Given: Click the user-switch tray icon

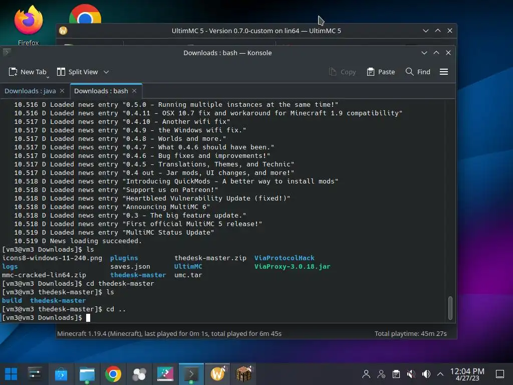Looking at the screenshot, I should click(x=381, y=374).
